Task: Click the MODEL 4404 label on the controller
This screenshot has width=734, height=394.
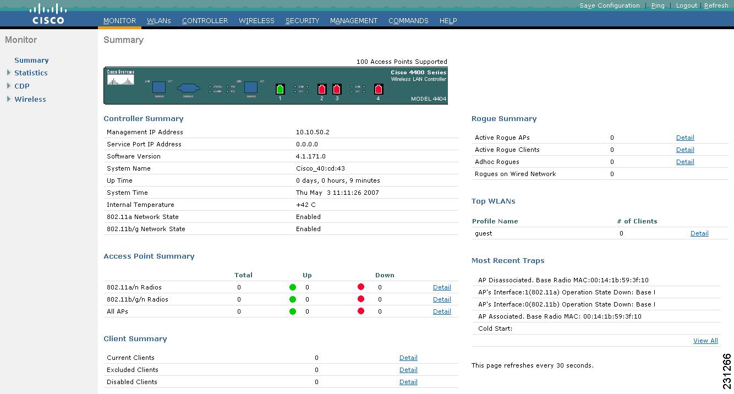Action: coord(429,99)
